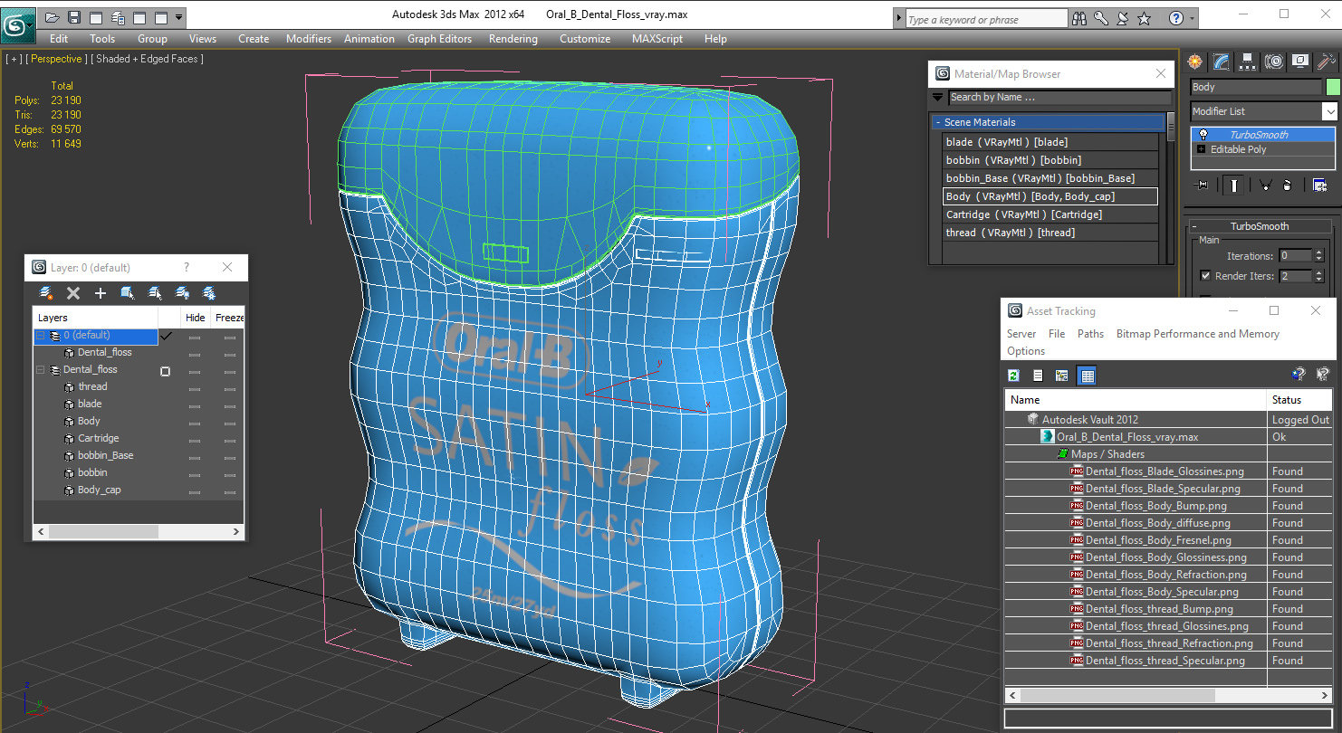This screenshot has width=1342, height=733.
Task: Click Freeze/Unfreeze All Layers icon
Action: tap(209, 293)
